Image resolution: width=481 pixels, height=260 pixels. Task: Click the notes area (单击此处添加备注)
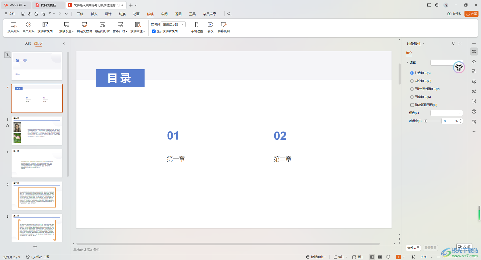pos(87,250)
